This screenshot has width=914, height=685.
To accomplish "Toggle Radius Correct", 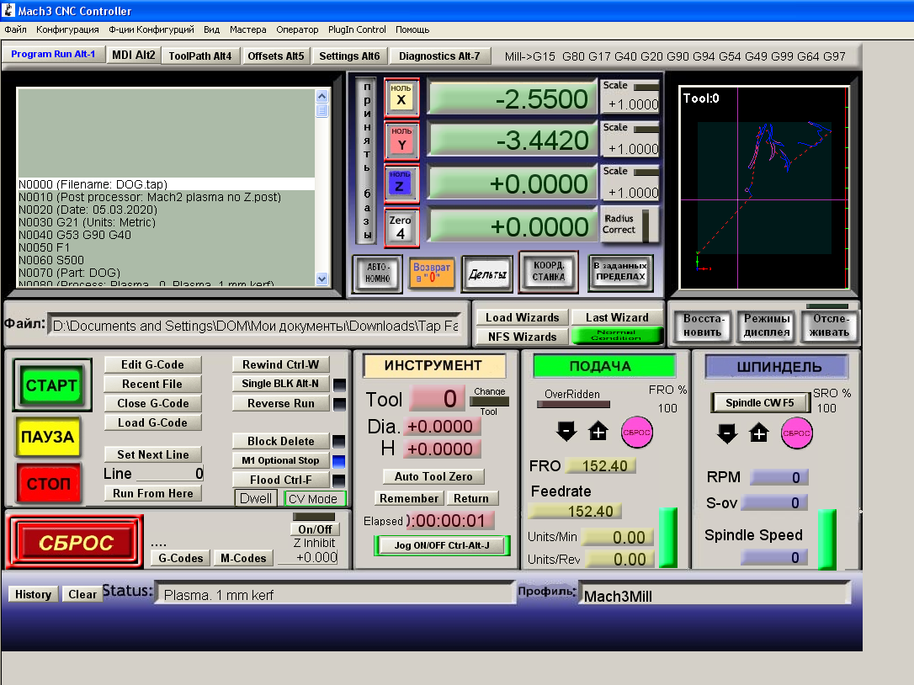I will pos(630,225).
